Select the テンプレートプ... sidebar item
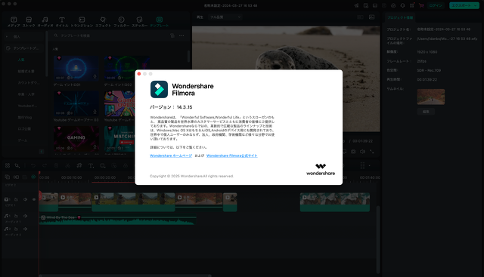The image size is (484, 277). 25,48
